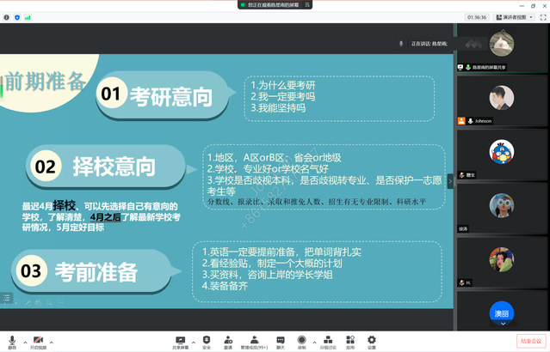The width and height of the screenshot is (550, 352).
Task: Open 管理成员 member management panel
Action: click(254, 339)
